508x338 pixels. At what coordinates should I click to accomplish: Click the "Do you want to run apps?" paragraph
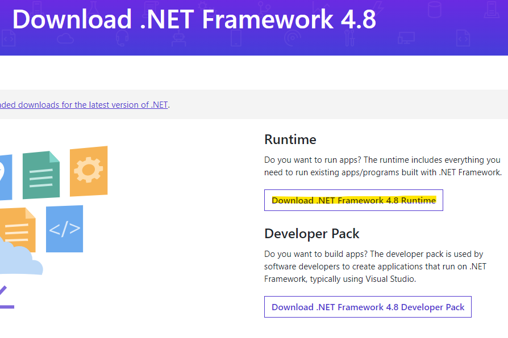[x=383, y=166]
